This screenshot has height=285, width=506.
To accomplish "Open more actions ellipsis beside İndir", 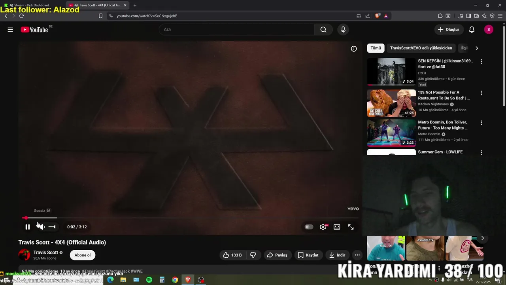I will pyautogui.click(x=357, y=255).
